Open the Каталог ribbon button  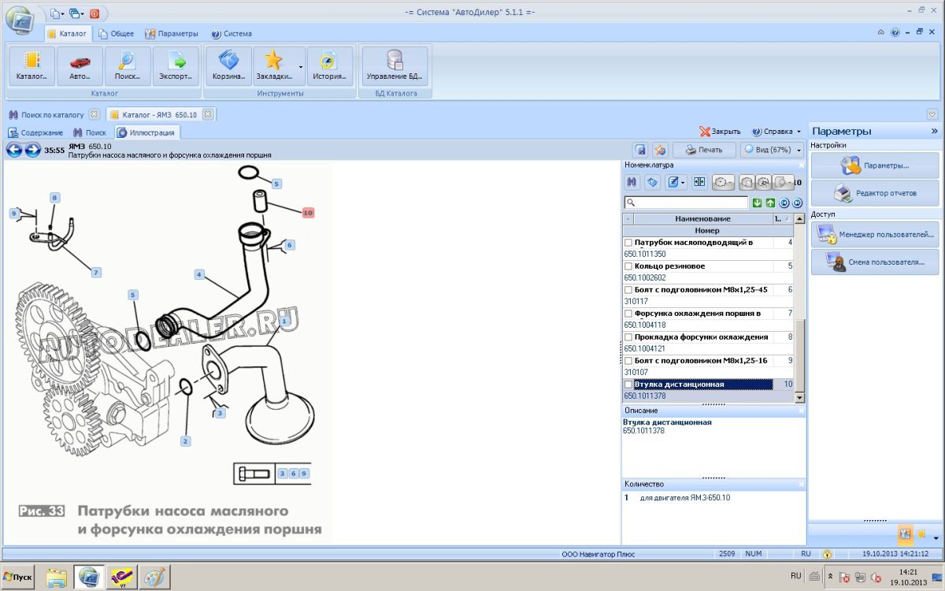[x=32, y=66]
